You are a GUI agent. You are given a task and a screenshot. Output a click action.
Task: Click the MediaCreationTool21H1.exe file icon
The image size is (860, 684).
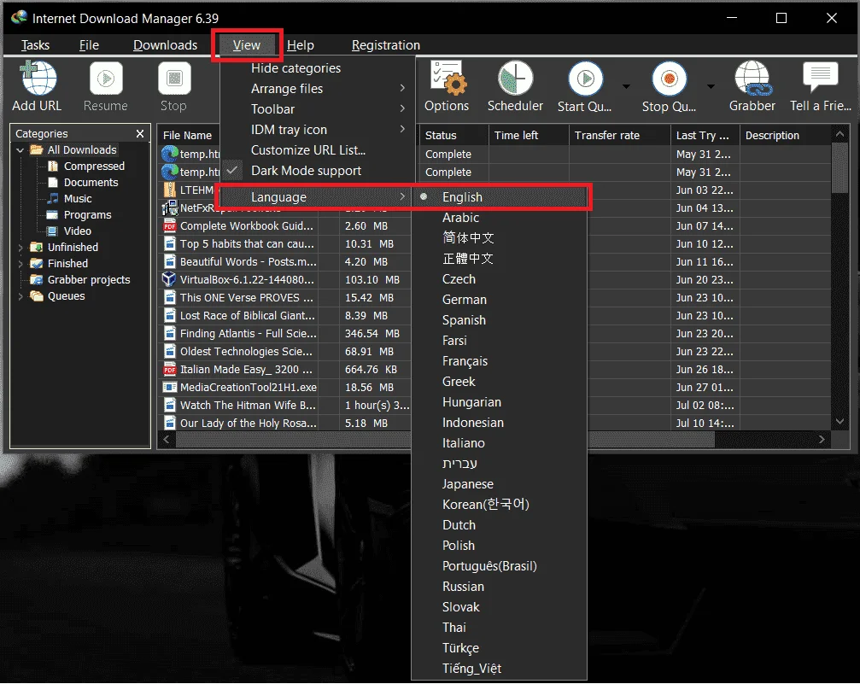coord(169,387)
